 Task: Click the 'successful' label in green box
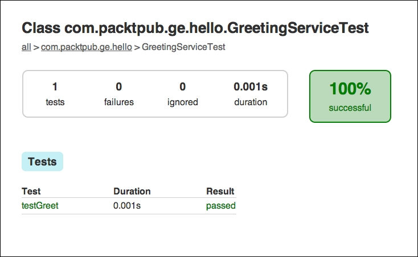click(350, 108)
